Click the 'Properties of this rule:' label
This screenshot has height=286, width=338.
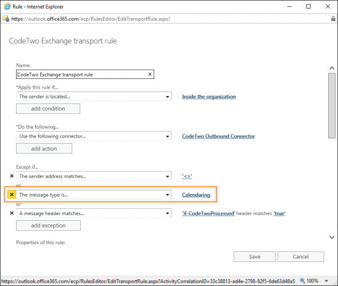coord(41,243)
